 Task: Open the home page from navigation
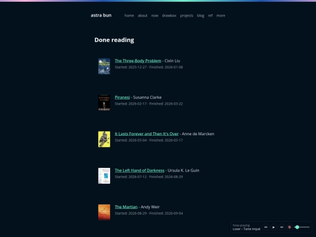129,16
